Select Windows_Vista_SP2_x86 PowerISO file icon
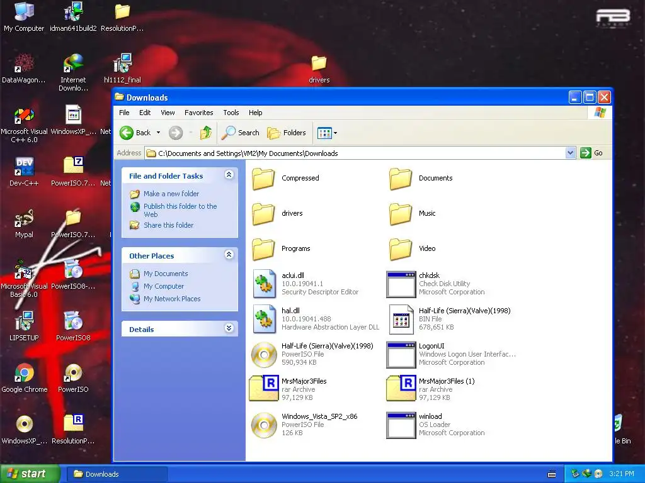 tap(264, 425)
